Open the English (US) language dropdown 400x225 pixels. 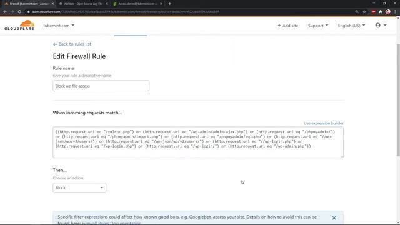(351, 26)
